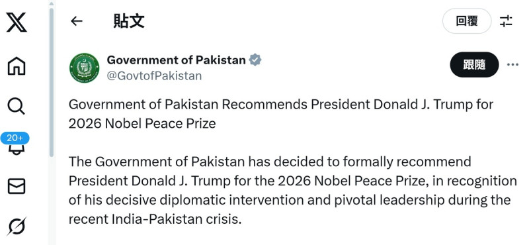The width and height of the screenshot is (529, 245).
Task: Click the 20+ notifications badge
Action: click(15, 138)
